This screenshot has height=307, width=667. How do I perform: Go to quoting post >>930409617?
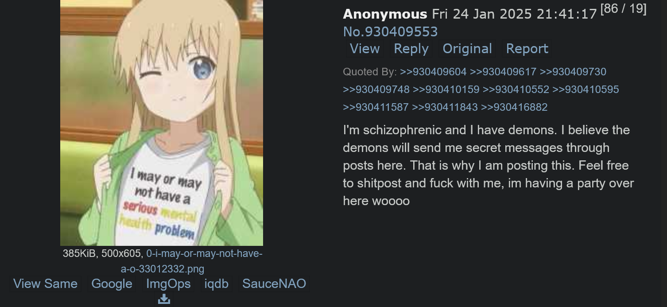pyautogui.click(x=503, y=72)
